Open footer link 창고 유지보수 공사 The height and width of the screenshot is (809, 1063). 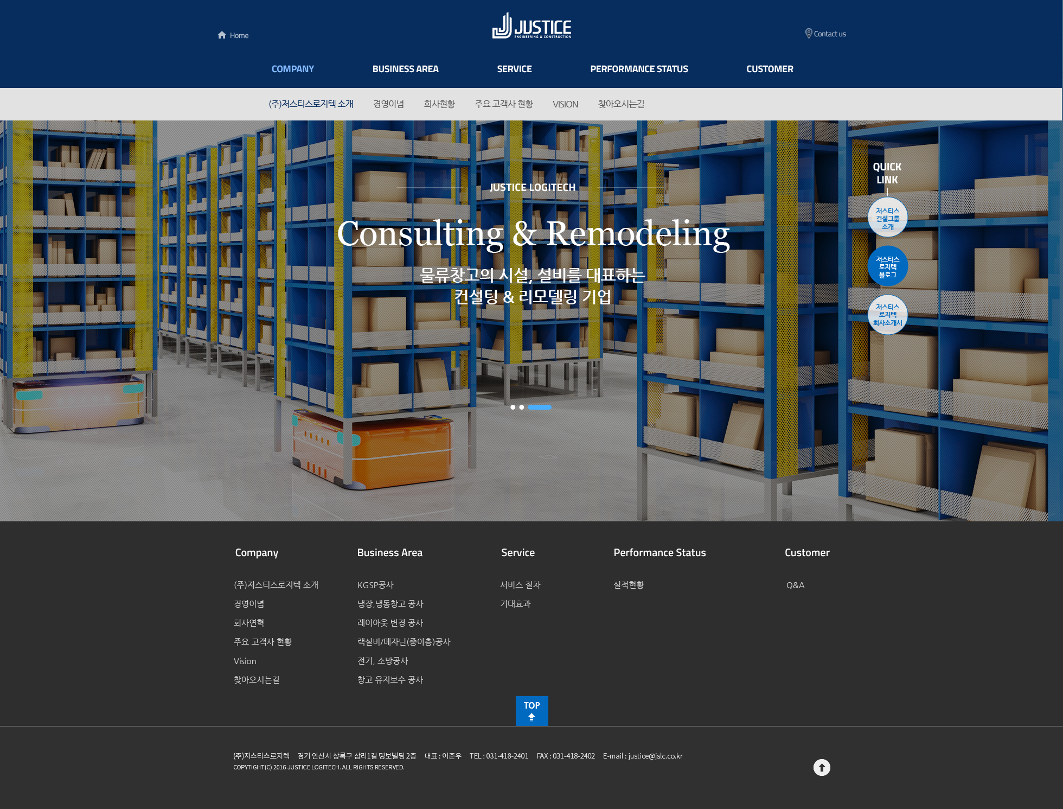pyautogui.click(x=390, y=680)
